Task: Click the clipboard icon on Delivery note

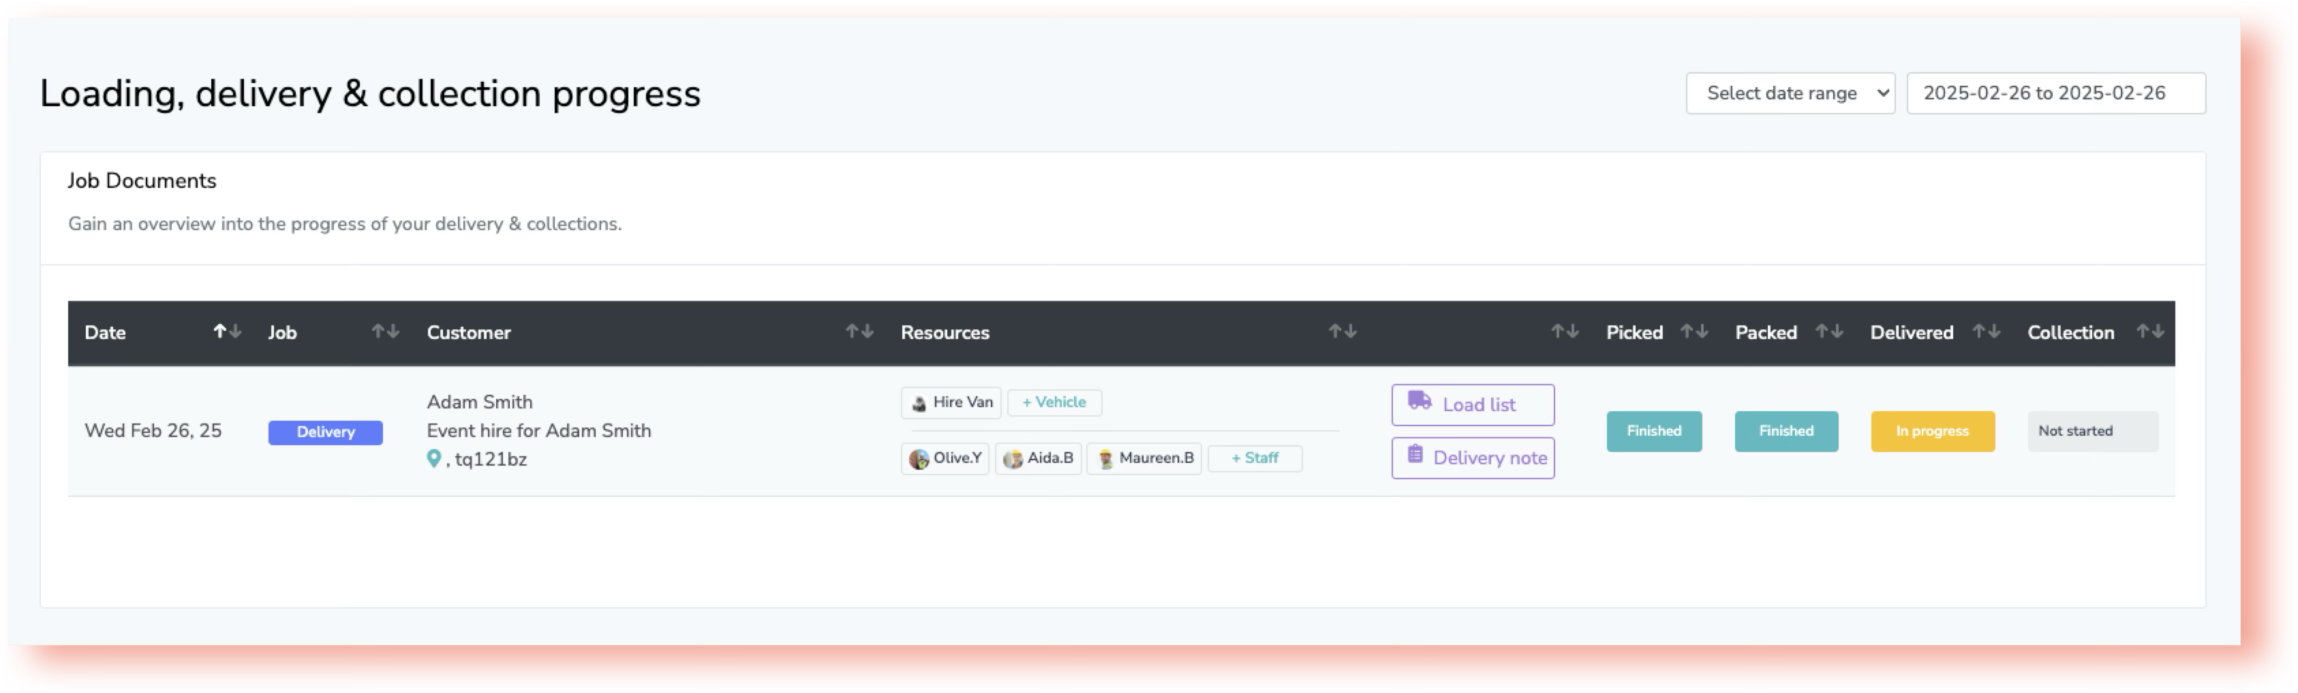Action: point(1415,454)
